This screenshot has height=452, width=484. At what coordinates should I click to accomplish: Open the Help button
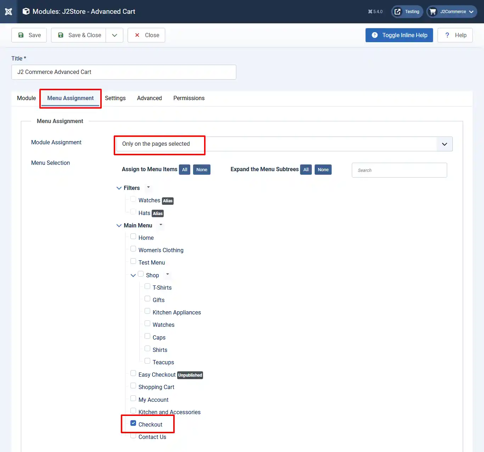455,35
